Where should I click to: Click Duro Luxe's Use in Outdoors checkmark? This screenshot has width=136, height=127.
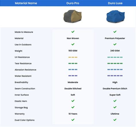coord(115,44)
